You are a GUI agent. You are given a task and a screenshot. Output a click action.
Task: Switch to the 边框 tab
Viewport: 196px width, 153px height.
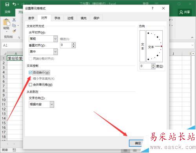pyautogui.click(x=70, y=18)
